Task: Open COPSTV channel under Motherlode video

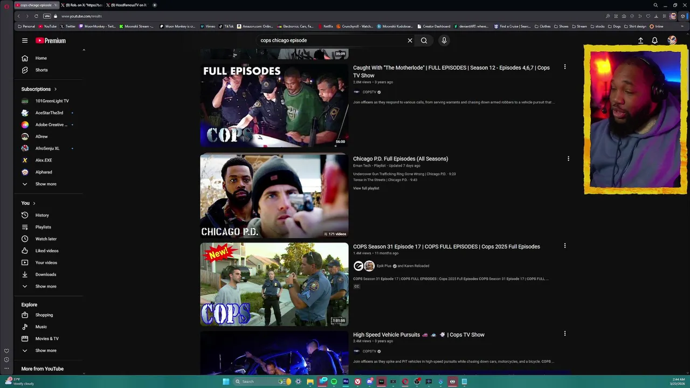Action: point(369,92)
